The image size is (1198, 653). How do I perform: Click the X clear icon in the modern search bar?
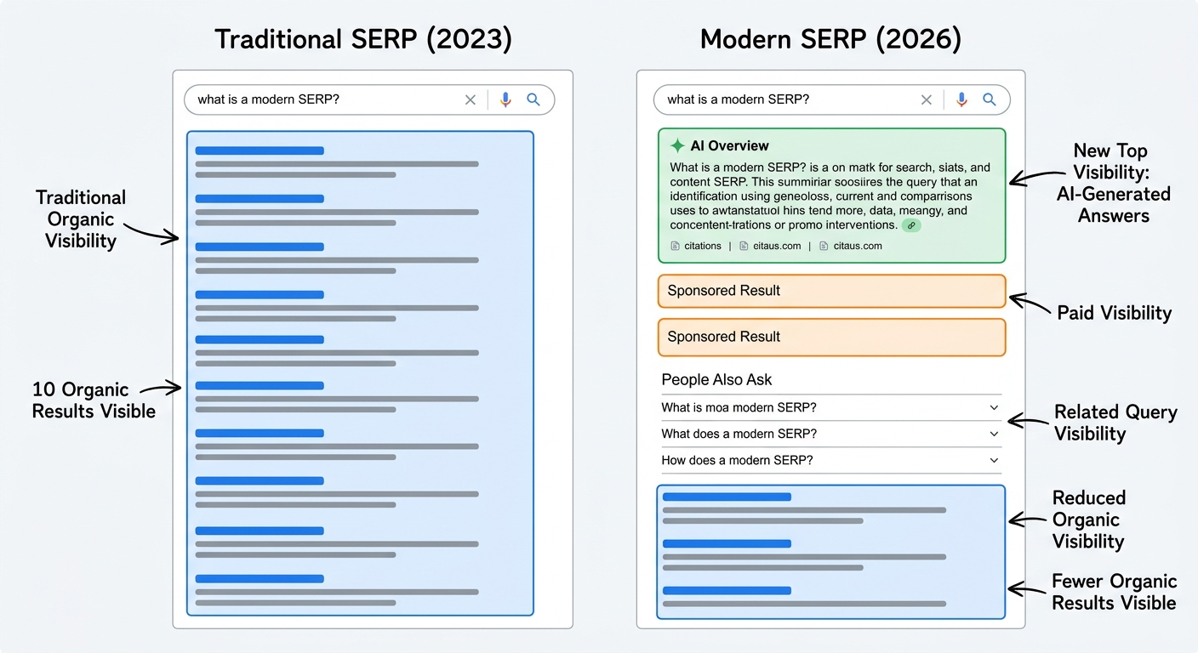point(927,99)
